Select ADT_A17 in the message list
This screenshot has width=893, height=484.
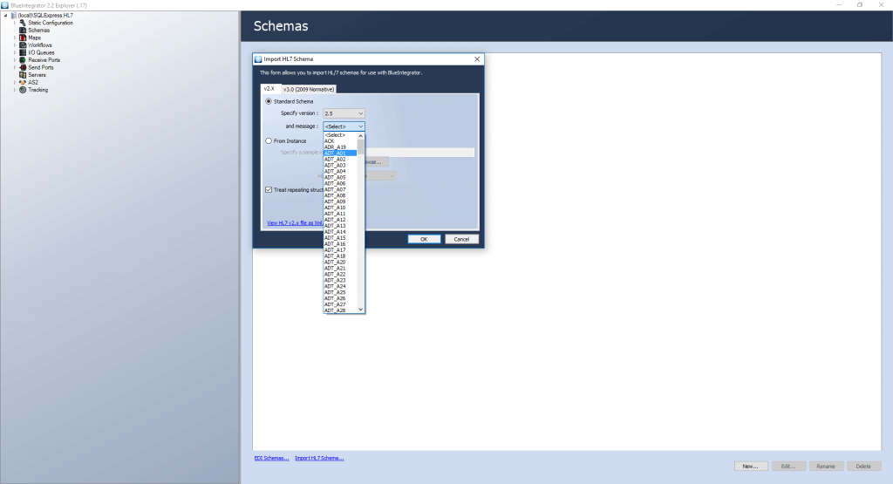[340, 250]
